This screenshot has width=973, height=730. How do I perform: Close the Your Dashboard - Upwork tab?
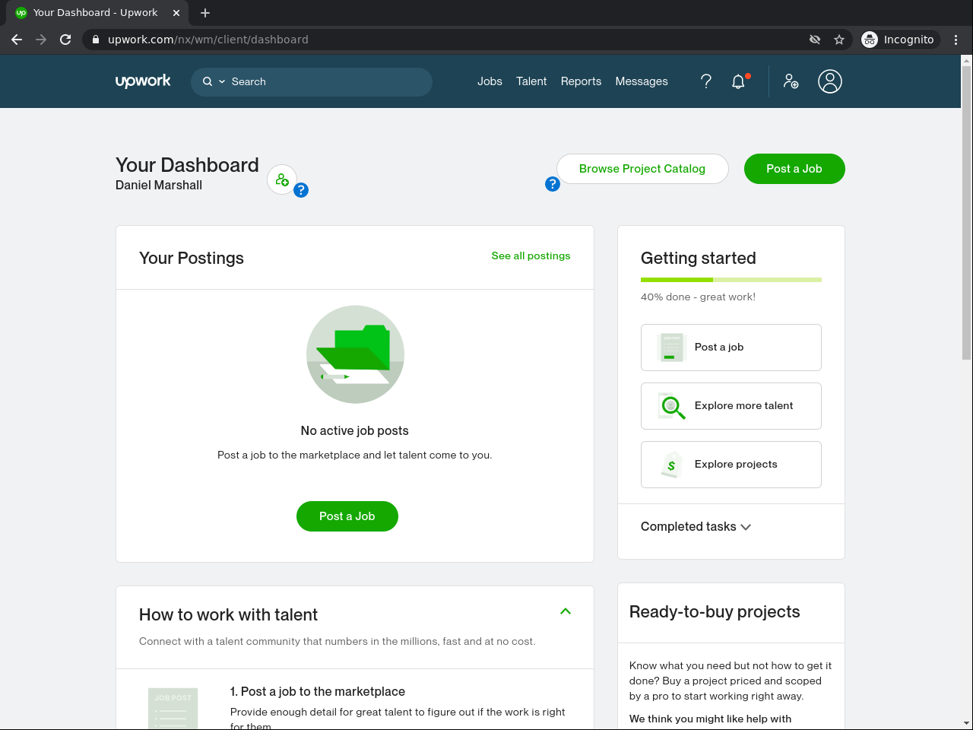(176, 13)
